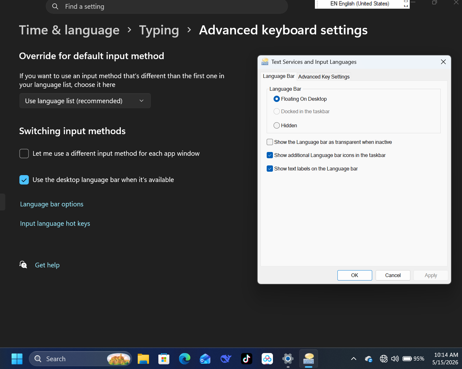Select the Hidden language bar option
The height and width of the screenshot is (369, 462).
point(277,125)
